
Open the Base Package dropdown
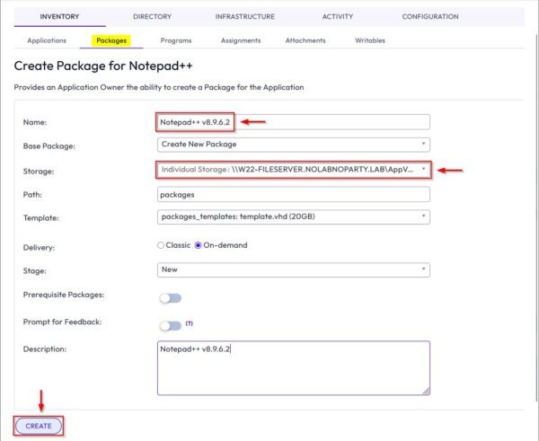[x=293, y=145]
